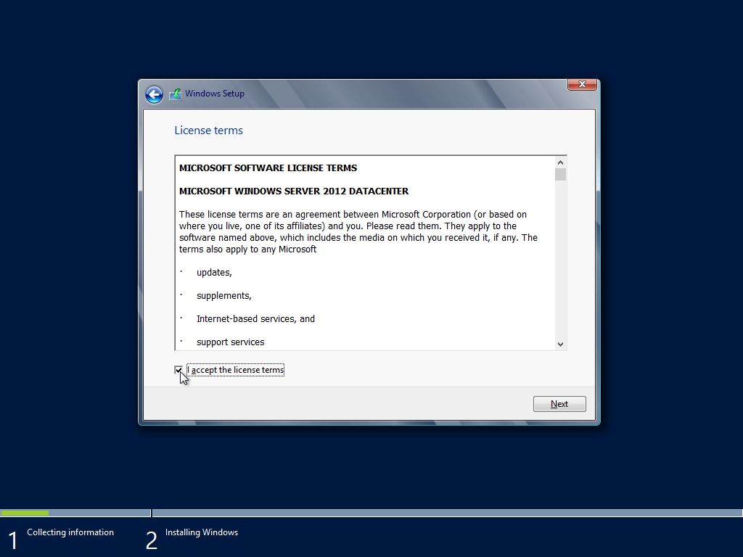Click 'Internet-based services, and' bullet line

click(x=256, y=319)
